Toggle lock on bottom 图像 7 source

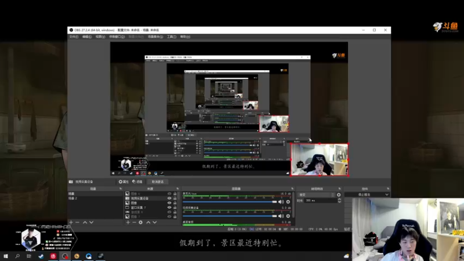[175, 216]
